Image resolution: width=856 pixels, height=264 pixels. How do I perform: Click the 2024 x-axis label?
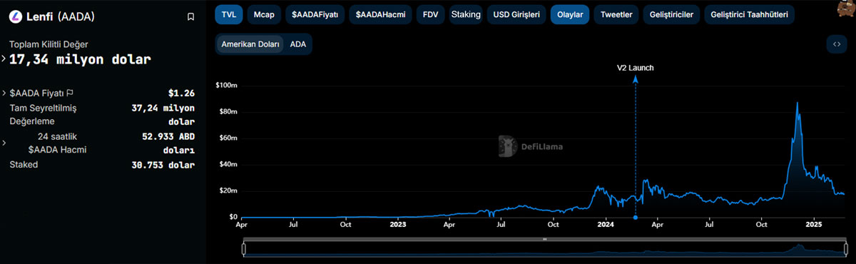606,224
